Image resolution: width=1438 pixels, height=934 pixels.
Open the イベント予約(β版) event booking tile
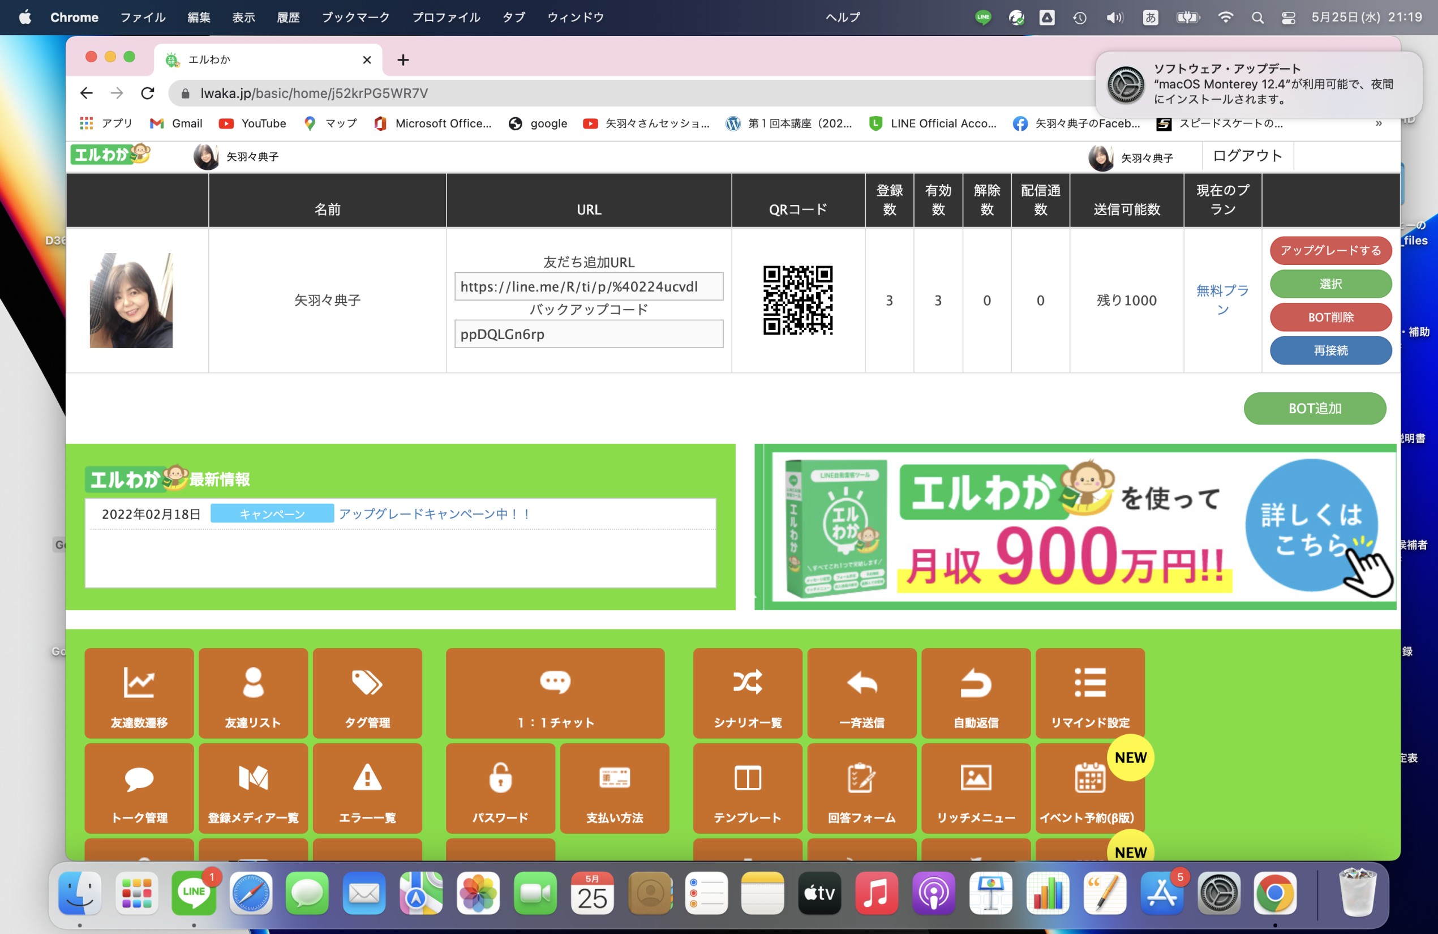(1090, 789)
